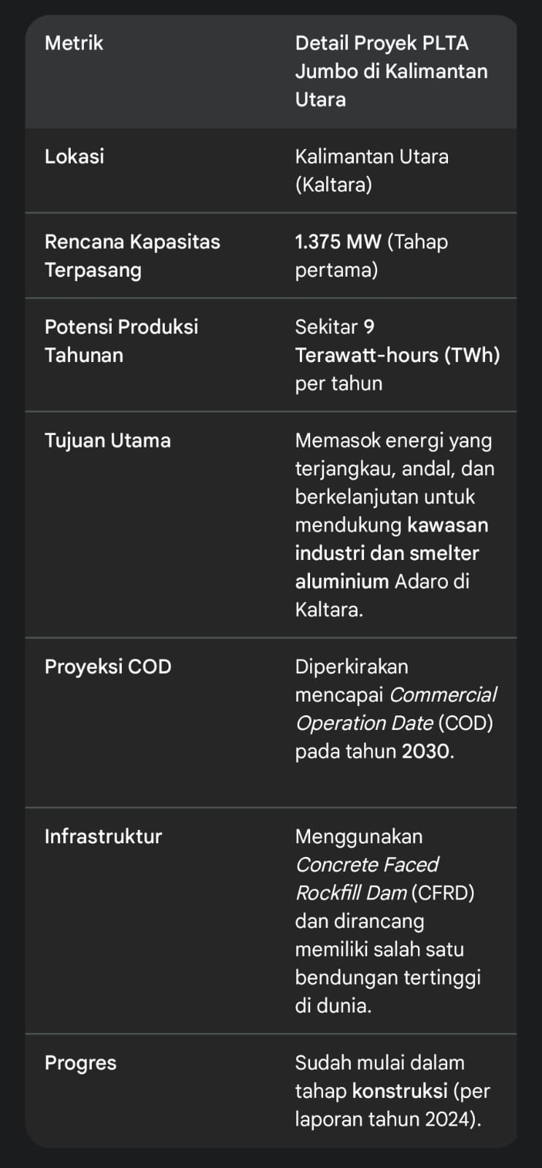Click the "laporan tahun 2024" text
This screenshot has height=1168, width=542.
[x=385, y=1119]
